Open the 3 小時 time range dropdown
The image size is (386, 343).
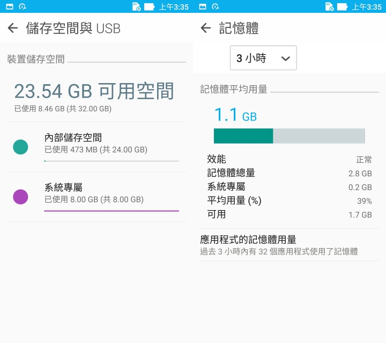click(x=263, y=58)
